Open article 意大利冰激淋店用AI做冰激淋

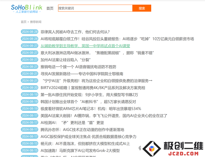click(x=97, y=53)
